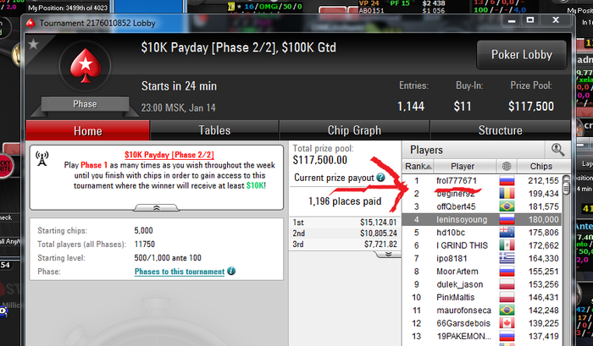Open the Chip Graph tab
Image resolution: width=593 pixels, height=346 pixels.
pos(354,130)
